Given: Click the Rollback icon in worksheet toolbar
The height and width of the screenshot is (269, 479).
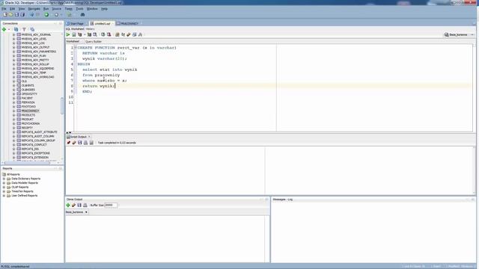Looking at the screenshot, I should pyautogui.click(x=109, y=35).
